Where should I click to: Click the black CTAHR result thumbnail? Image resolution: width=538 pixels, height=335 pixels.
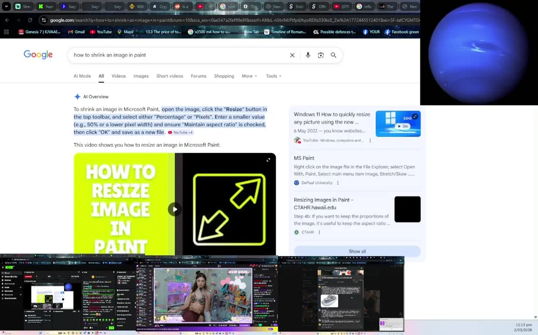coord(407,209)
